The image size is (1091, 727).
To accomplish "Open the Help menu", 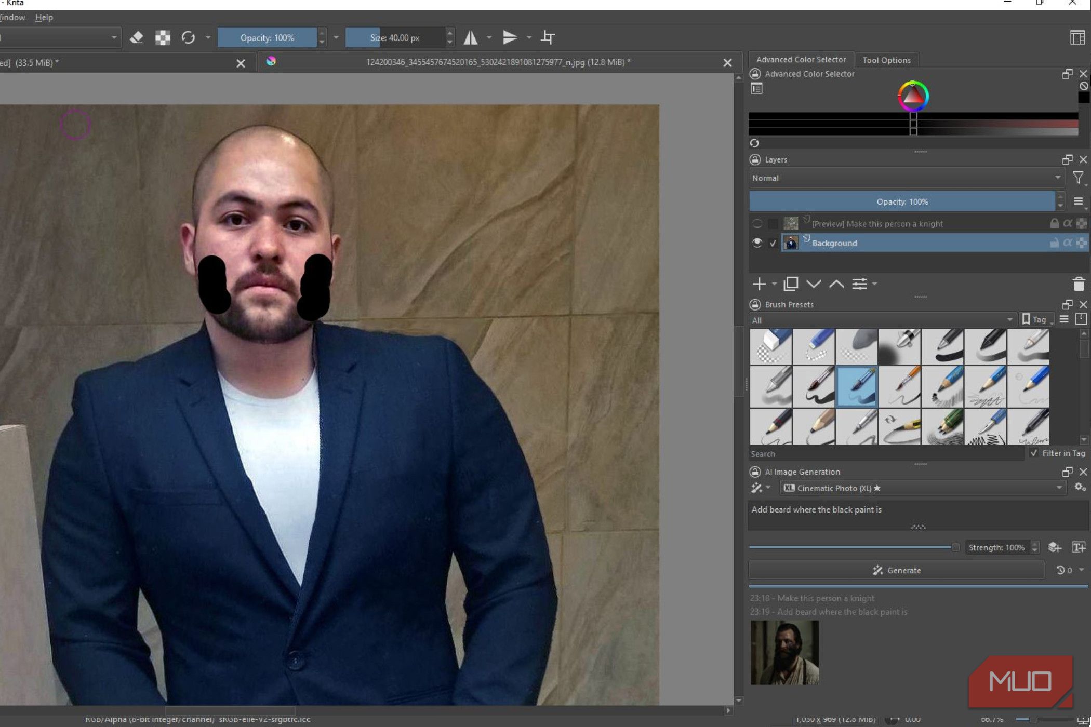I will [44, 17].
